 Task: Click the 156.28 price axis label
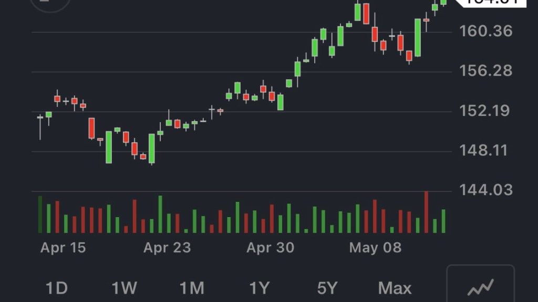tap(486, 71)
